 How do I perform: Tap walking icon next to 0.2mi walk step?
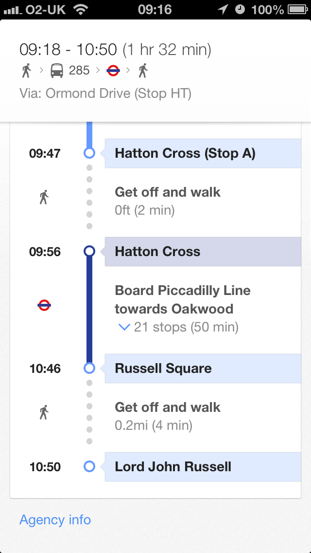[x=44, y=412]
